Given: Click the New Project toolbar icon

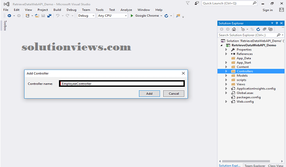Looking at the screenshot, I should tap(27, 16).
